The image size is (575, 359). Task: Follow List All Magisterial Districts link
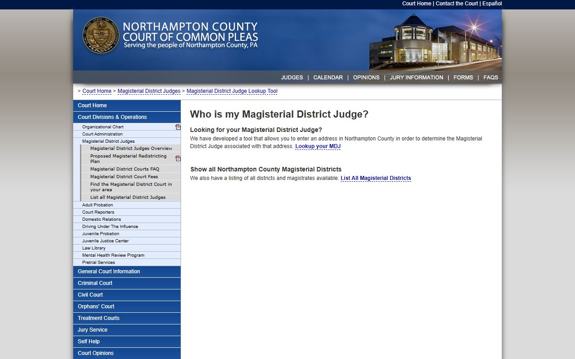coord(376,178)
